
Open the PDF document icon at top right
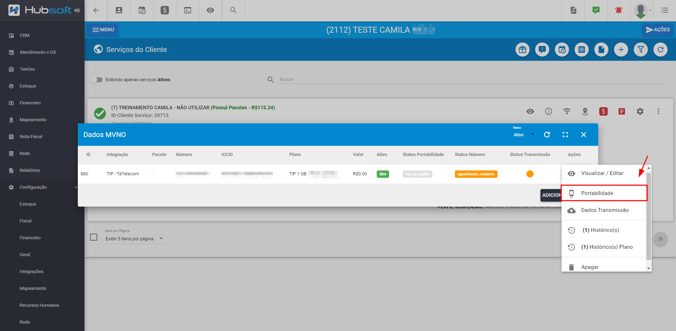click(574, 10)
